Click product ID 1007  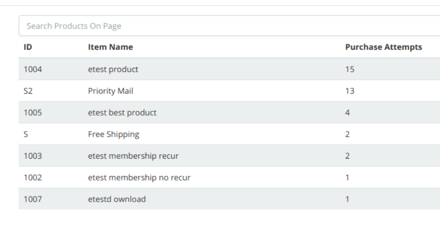(33, 199)
